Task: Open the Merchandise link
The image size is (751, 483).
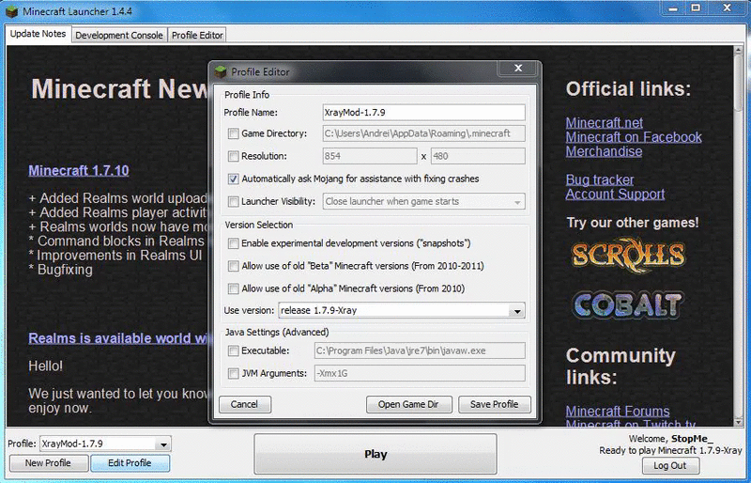Action: coord(604,151)
